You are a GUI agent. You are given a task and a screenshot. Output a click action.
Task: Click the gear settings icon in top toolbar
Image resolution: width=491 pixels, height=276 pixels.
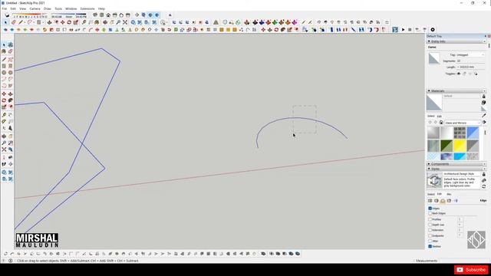point(433,30)
